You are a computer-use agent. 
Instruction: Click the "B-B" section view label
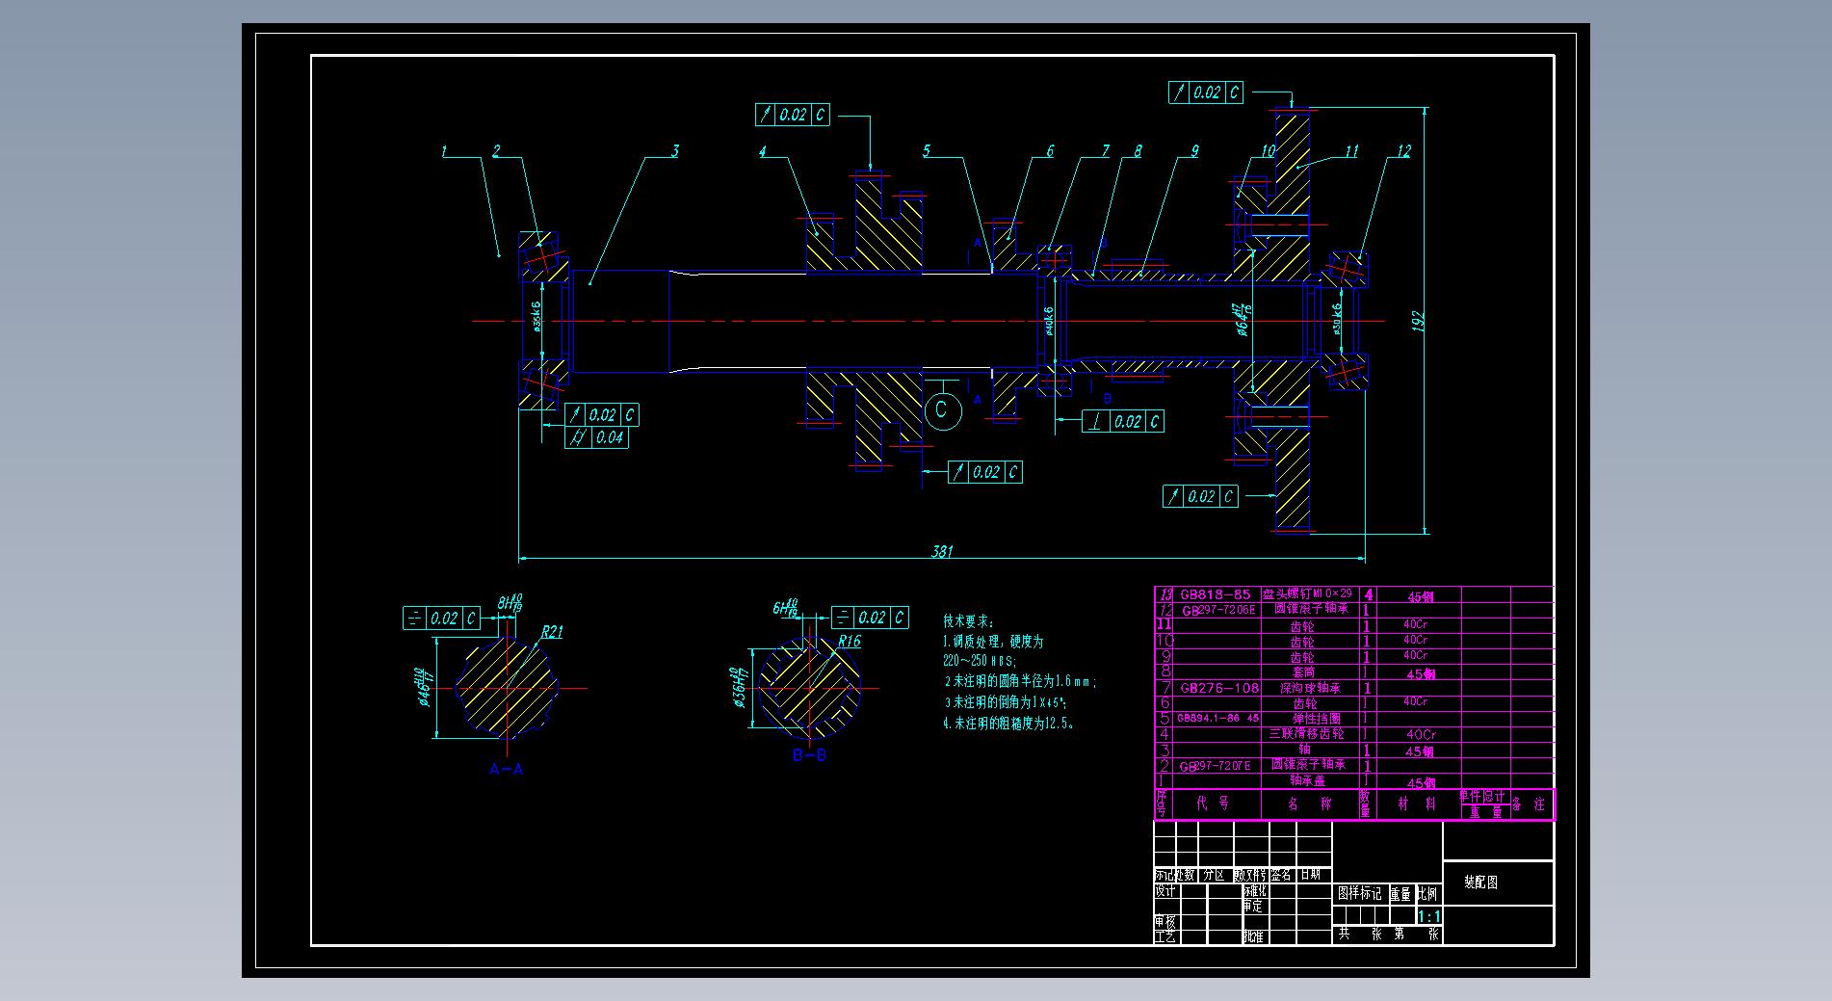tap(809, 755)
